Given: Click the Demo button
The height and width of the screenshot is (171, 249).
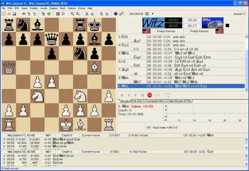Looking at the screenshot, I should click(x=157, y=95).
